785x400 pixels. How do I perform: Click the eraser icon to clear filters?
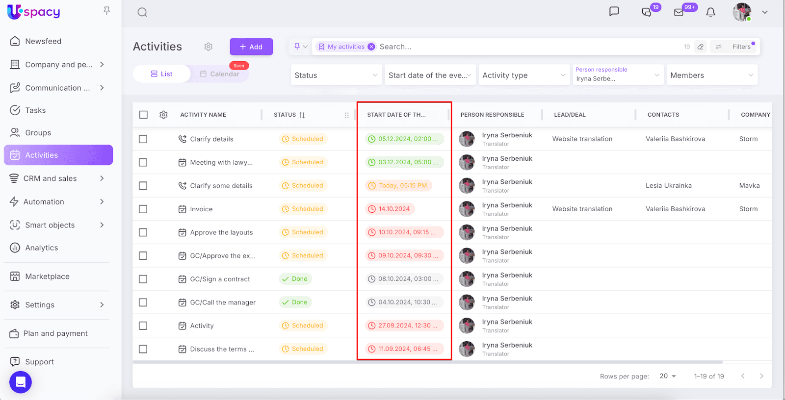coord(701,47)
